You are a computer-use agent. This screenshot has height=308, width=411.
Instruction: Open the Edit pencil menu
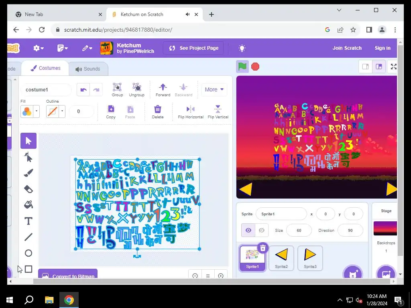click(87, 48)
